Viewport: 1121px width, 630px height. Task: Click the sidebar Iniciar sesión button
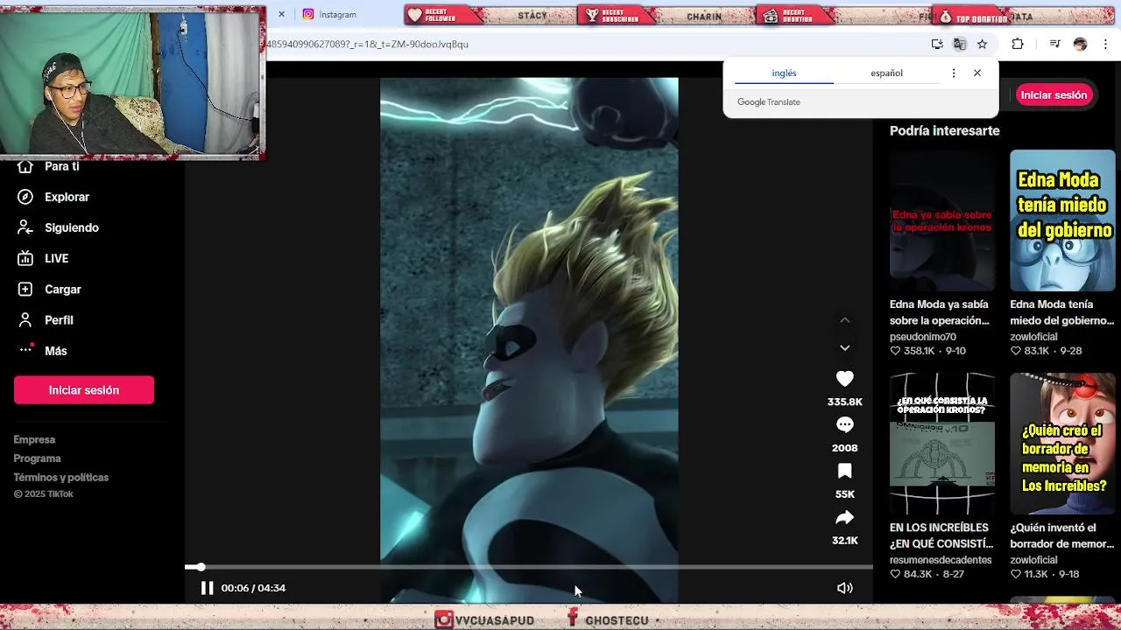84,390
